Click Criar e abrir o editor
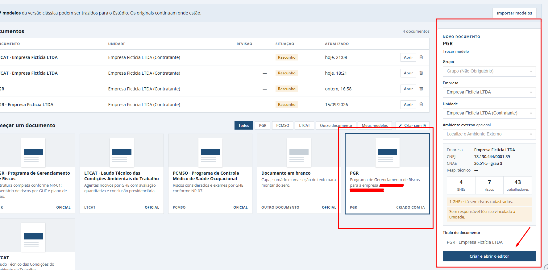This screenshot has width=548, height=270. [489, 256]
